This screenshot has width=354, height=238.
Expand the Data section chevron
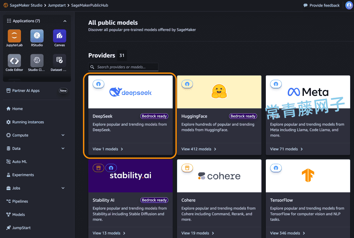tap(63, 148)
